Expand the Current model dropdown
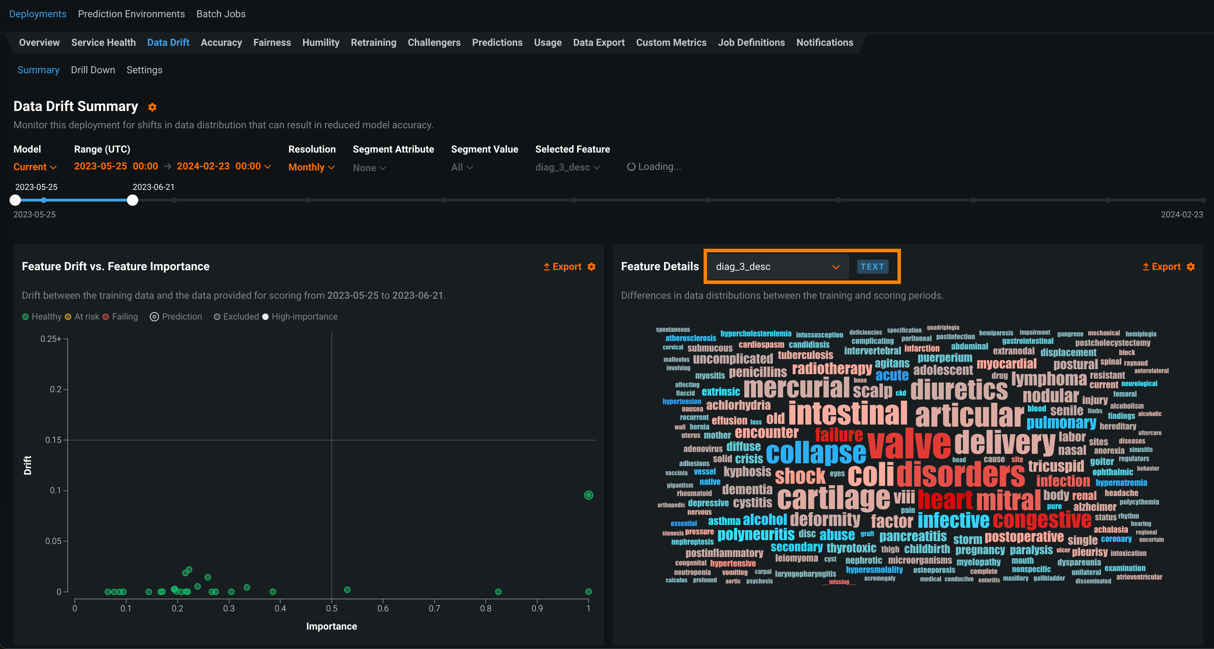The height and width of the screenshot is (649, 1214). click(x=35, y=167)
